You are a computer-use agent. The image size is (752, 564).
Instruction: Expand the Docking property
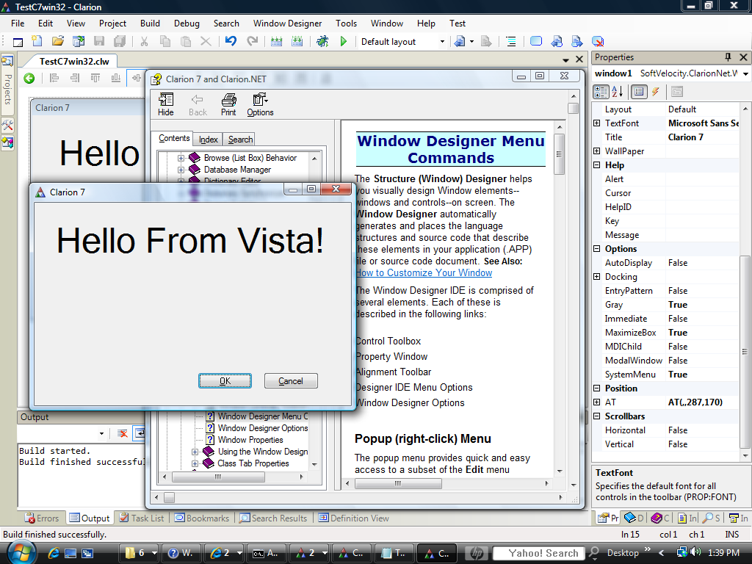[x=596, y=277]
